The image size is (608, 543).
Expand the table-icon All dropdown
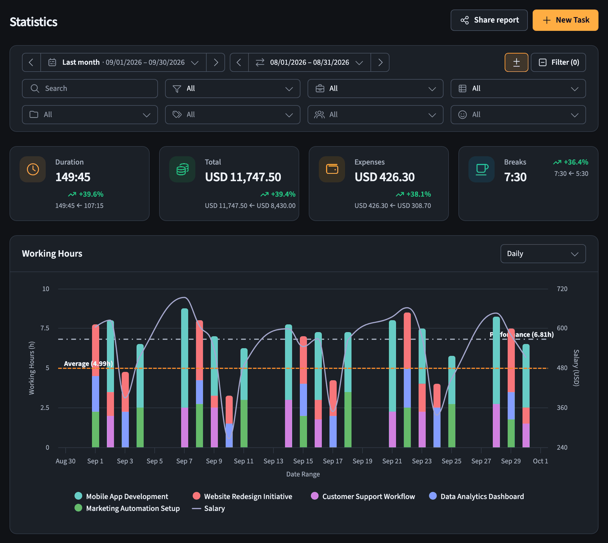(x=518, y=89)
